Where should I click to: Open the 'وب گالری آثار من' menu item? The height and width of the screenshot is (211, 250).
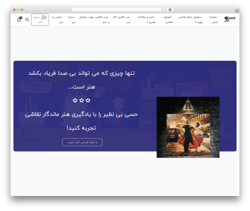(121, 19)
